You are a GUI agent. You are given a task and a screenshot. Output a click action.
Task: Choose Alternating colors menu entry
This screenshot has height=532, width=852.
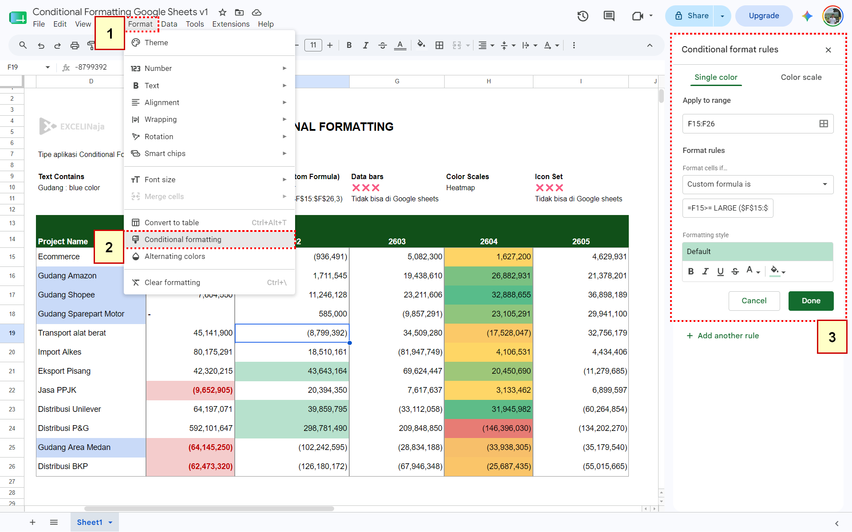209,256
